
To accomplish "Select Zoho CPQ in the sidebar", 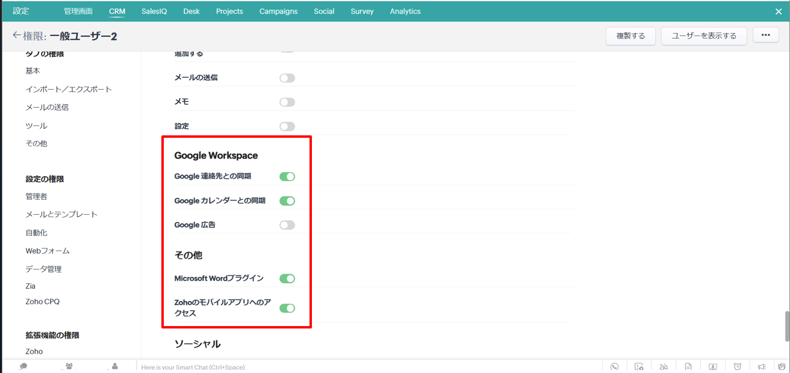I will coord(42,301).
